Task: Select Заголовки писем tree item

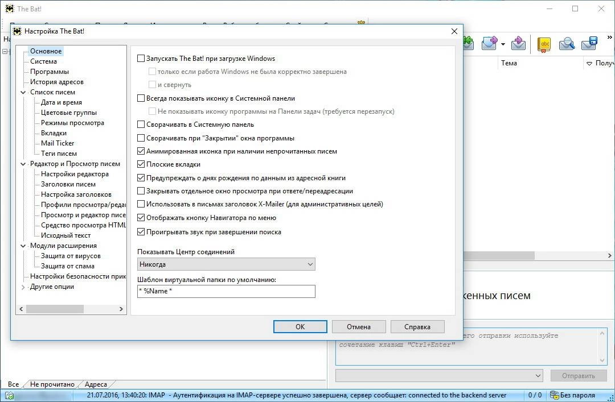Action: click(68, 184)
